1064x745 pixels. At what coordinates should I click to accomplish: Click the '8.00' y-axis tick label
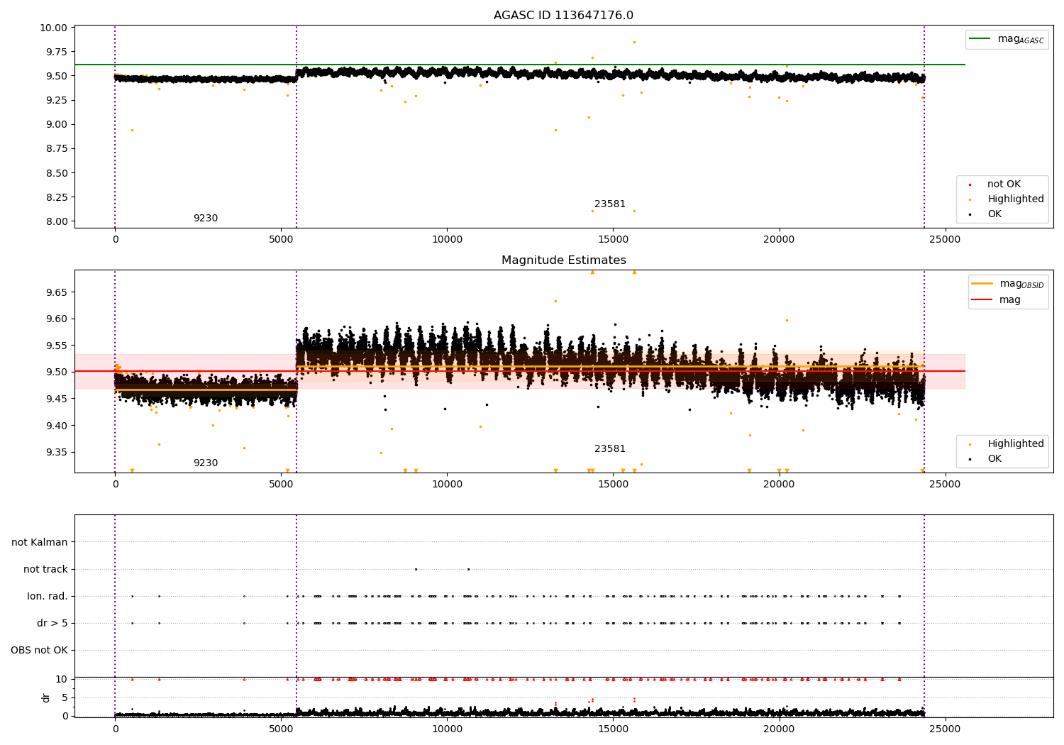pos(57,221)
